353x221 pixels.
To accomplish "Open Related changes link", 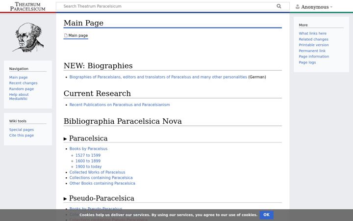I will click(313, 39).
